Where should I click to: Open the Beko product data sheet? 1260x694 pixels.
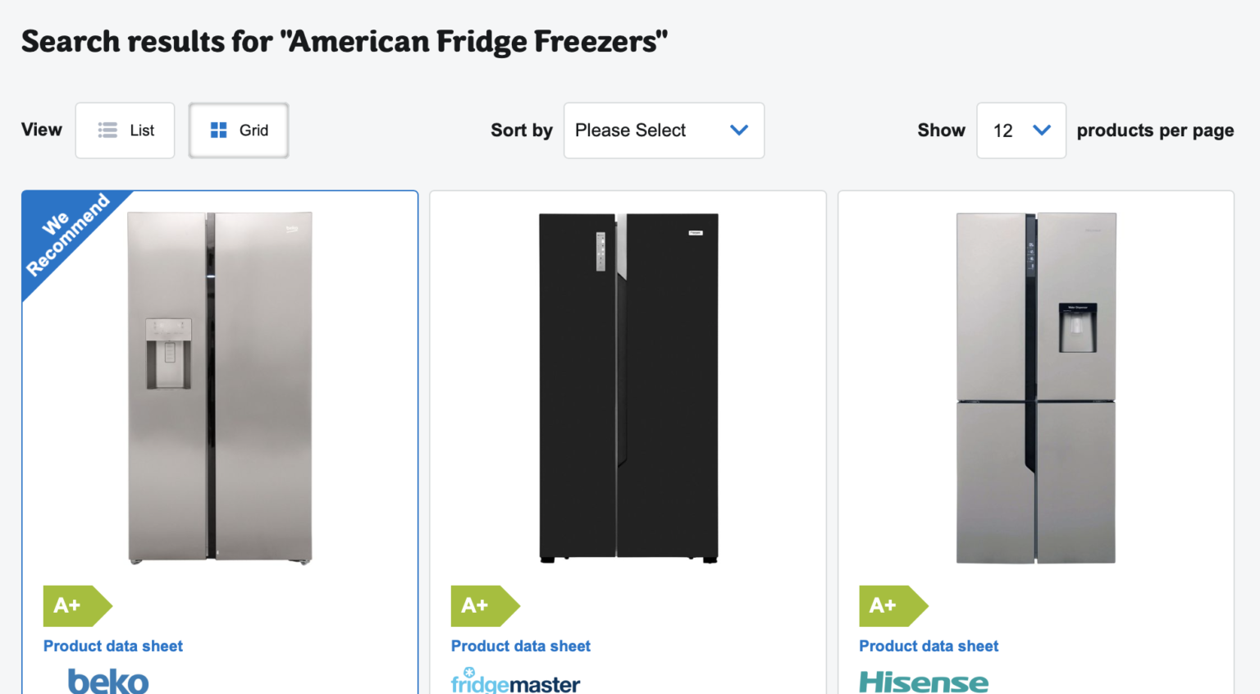tap(112, 646)
